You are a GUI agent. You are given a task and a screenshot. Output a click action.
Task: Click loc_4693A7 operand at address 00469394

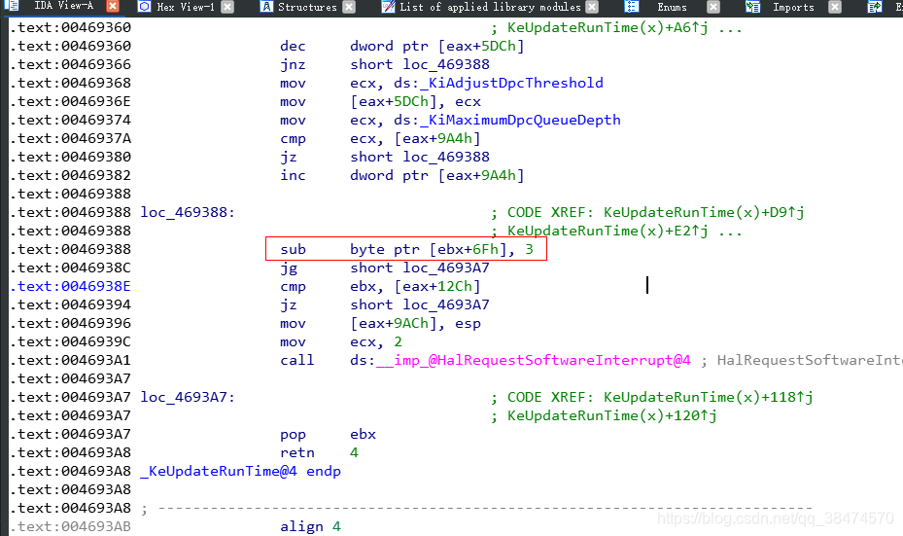pyautogui.click(x=446, y=304)
